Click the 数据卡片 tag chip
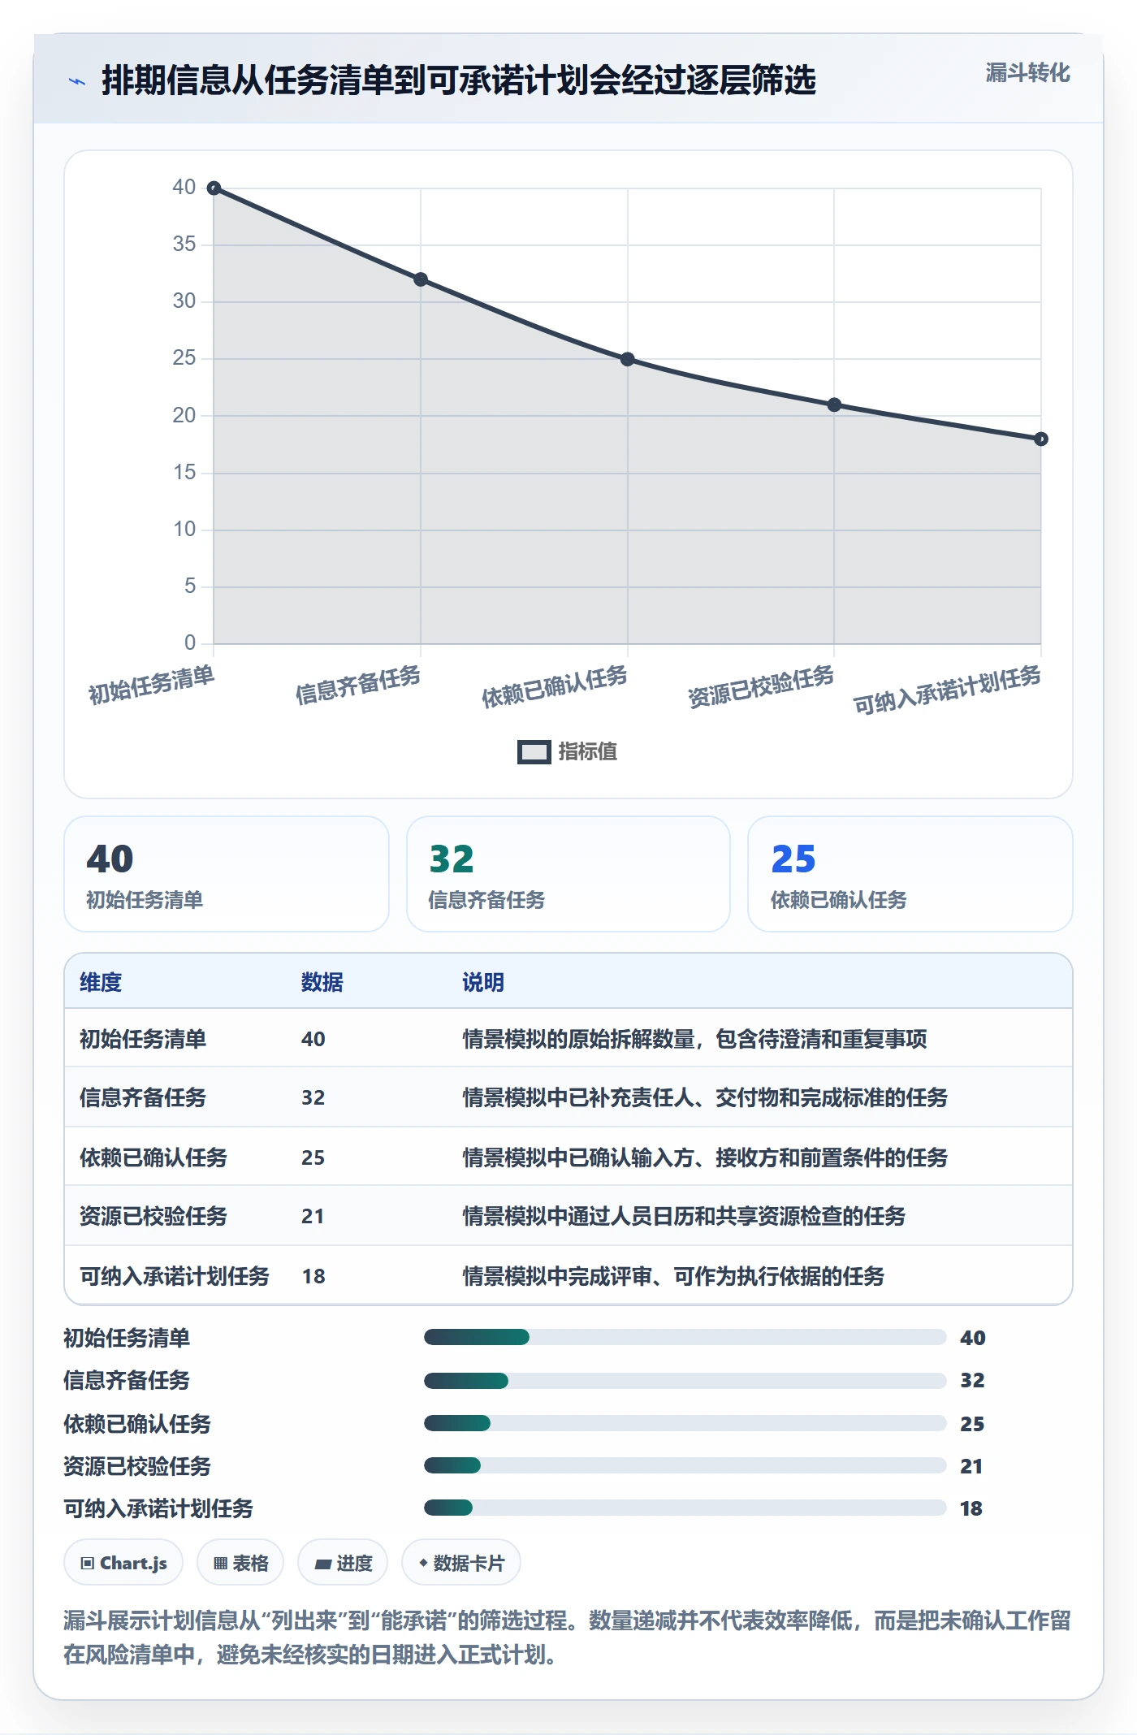 click(x=461, y=1563)
